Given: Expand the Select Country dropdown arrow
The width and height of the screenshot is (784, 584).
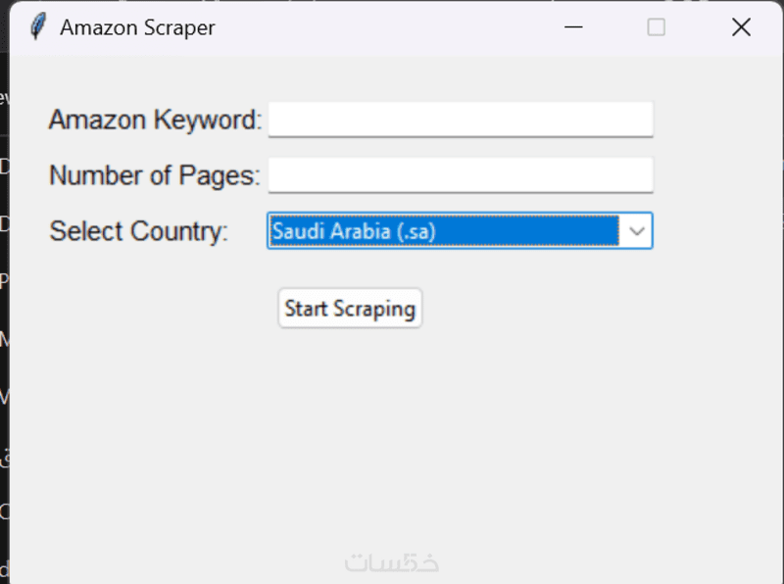Looking at the screenshot, I should (637, 231).
